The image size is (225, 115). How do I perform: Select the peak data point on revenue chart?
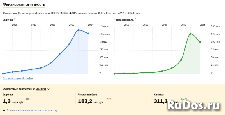coord(79,30)
